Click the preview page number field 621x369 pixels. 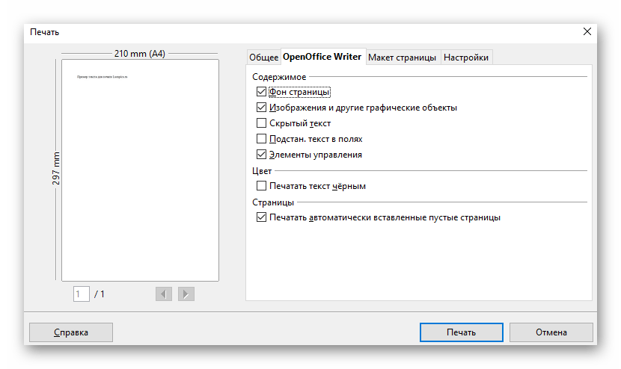pos(81,294)
